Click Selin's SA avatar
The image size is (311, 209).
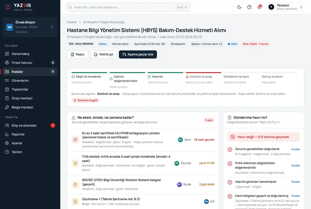point(180,140)
